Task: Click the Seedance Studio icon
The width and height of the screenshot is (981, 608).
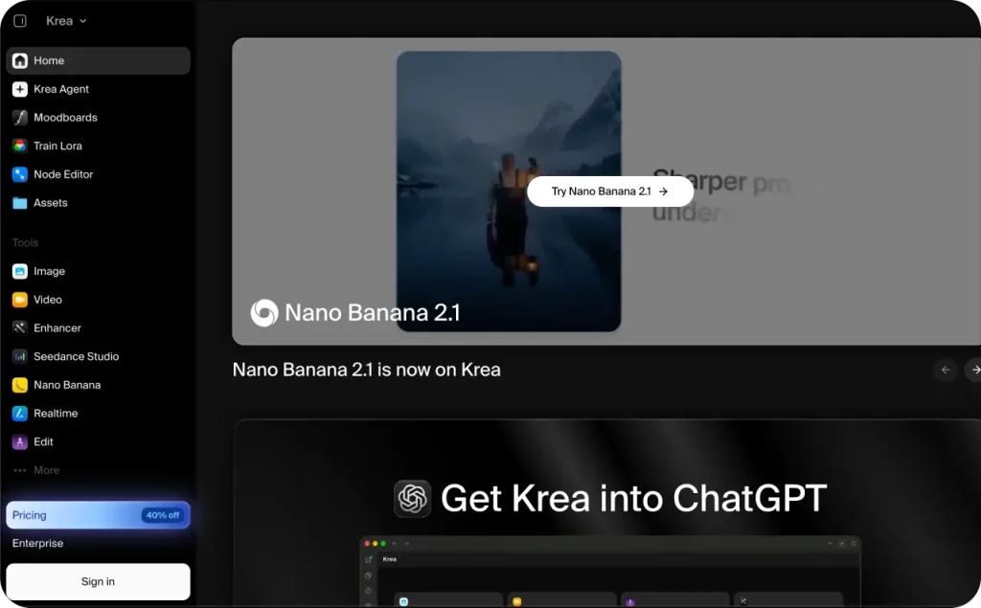Action: (x=20, y=356)
